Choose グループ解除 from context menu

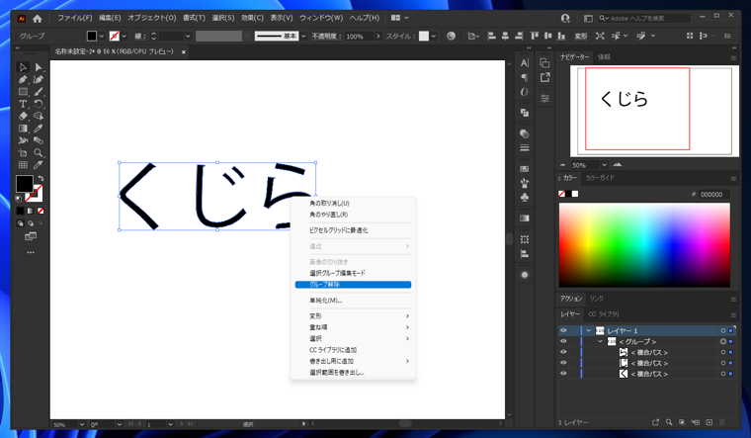353,285
